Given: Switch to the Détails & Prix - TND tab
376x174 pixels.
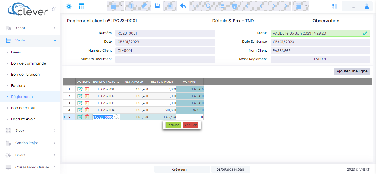Looking at the screenshot, I should coord(233,21).
